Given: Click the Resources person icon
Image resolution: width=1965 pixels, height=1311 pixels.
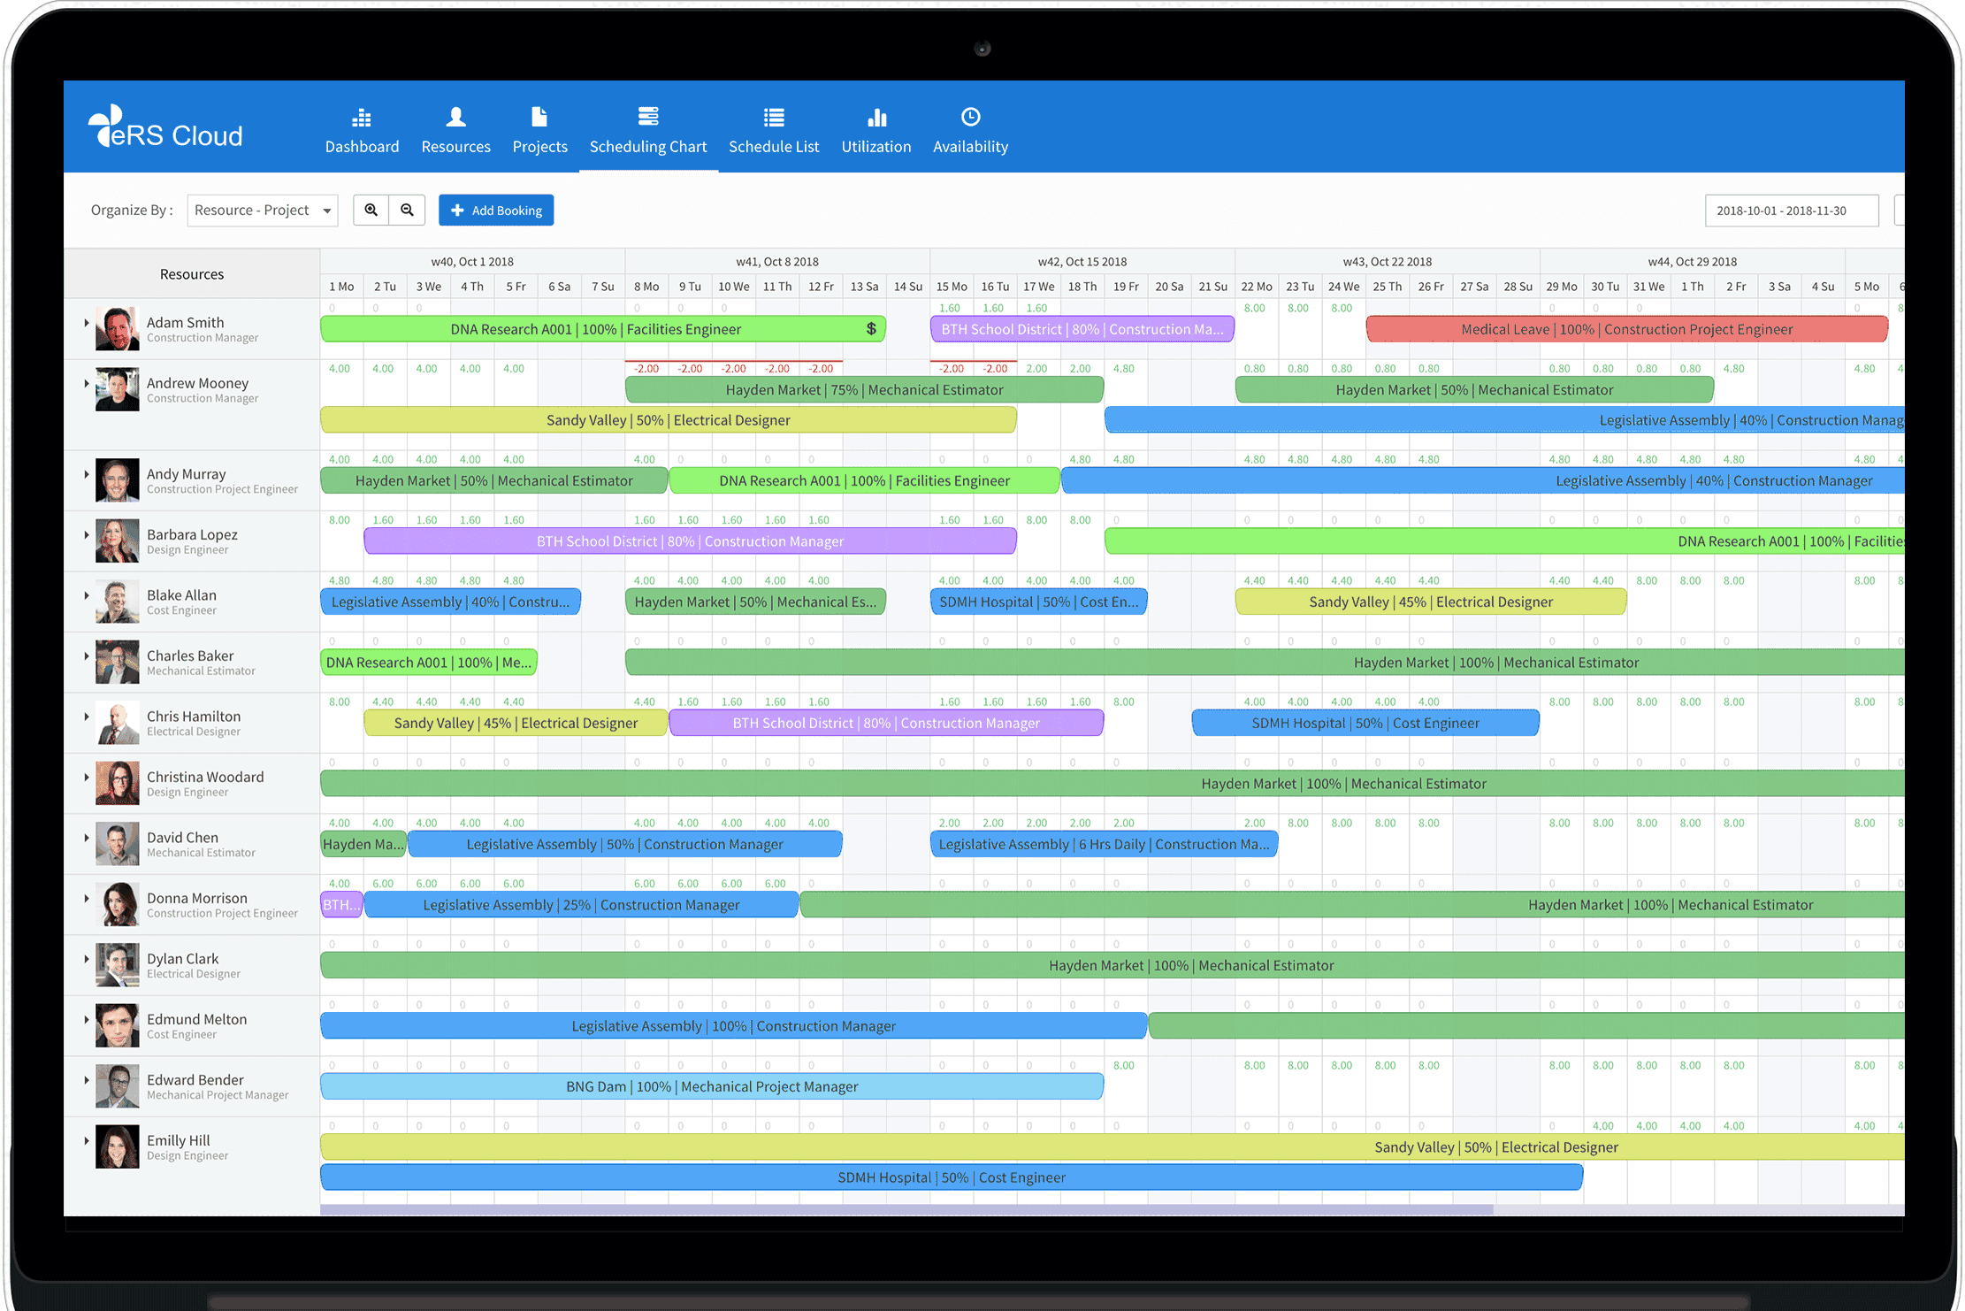Looking at the screenshot, I should [455, 117].
